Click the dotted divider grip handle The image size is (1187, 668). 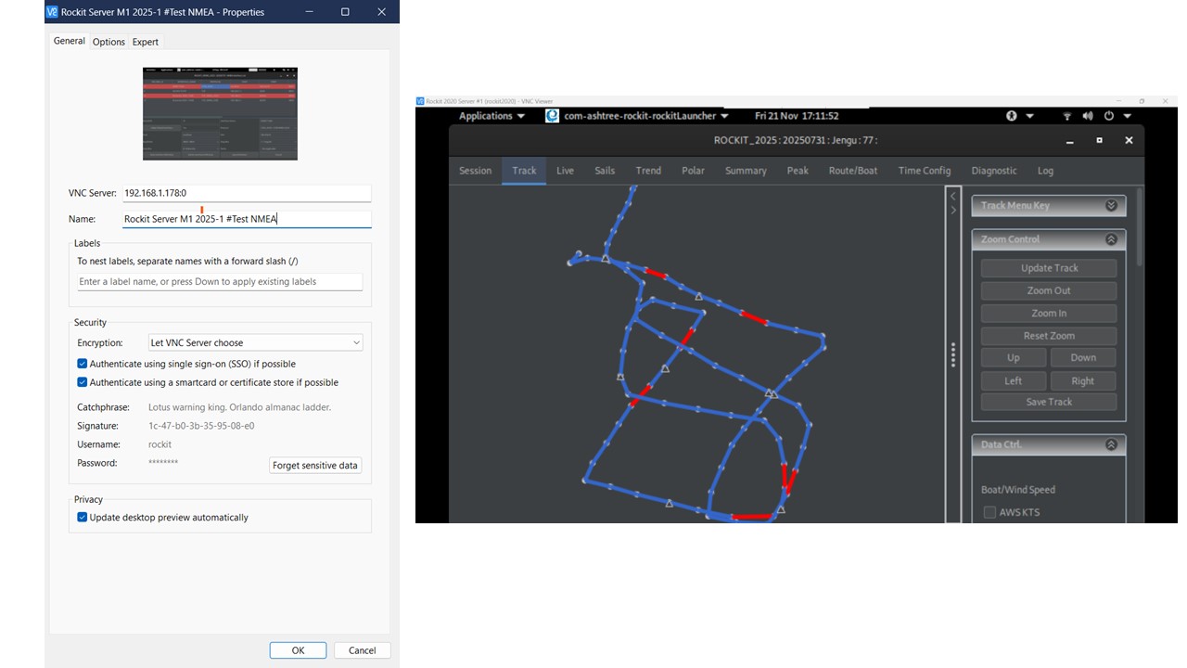[x=952, y=355]
